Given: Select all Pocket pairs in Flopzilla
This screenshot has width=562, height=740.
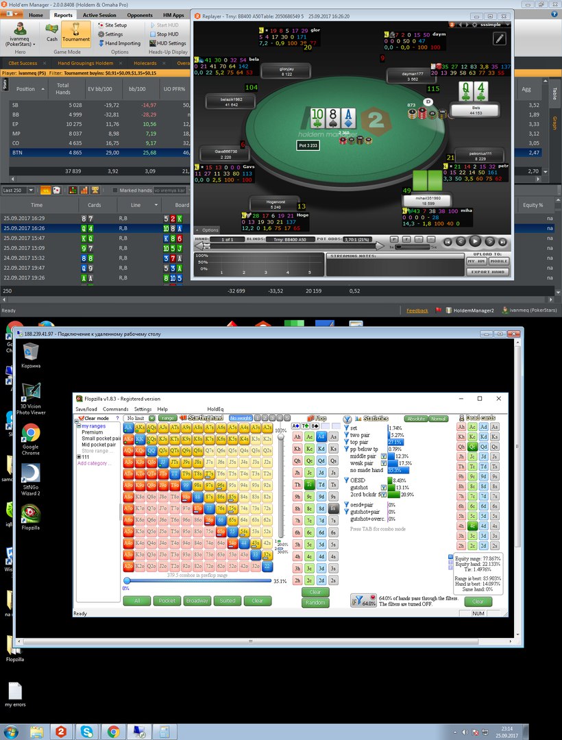Looking at the screenshot, I should [x=167, y=601].
